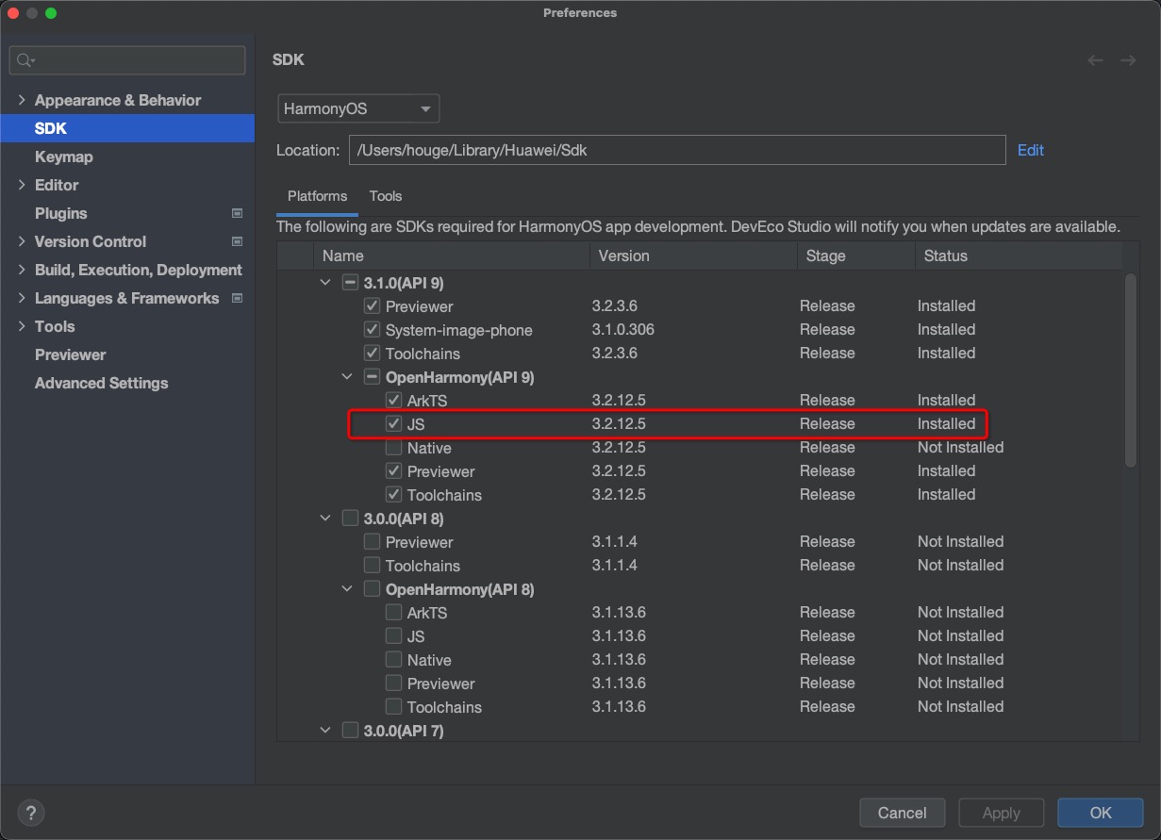Uncheck ArkTS 3.2.12.5 checkbox
The height and width of the screenshot is (840, 1161).
point(393,401)
